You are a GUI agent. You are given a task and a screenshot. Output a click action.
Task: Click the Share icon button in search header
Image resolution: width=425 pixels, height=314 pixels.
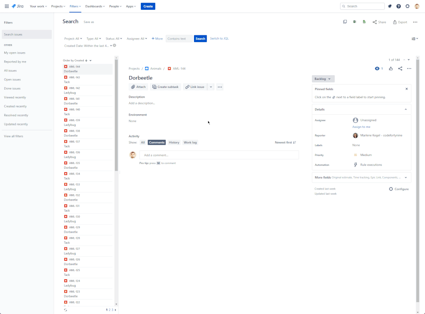pos(379,22)
